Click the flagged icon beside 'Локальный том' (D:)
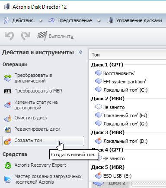This screenshot has width=166, height=188. (99, 141)
